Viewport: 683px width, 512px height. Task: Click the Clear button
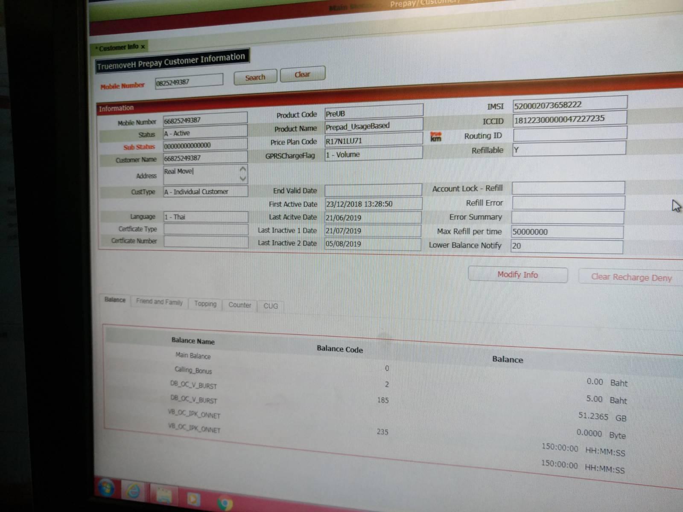click(x=302, y=74)
